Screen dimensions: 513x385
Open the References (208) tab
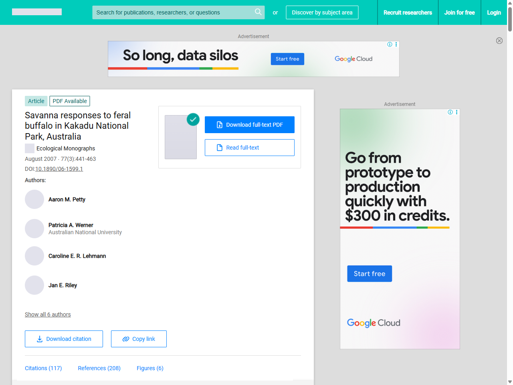[x=99, y=368]
